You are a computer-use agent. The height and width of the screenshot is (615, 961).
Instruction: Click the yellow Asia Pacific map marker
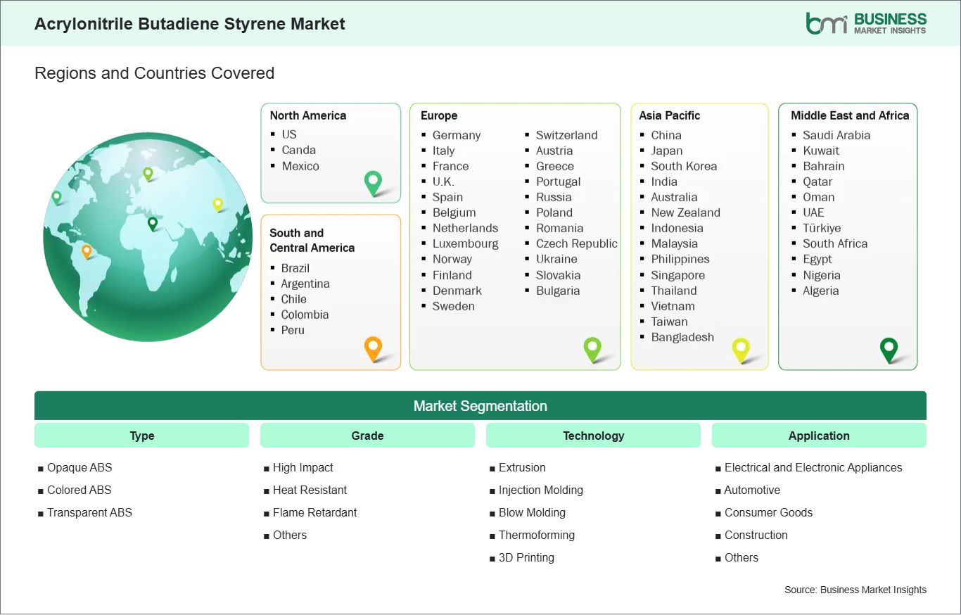coord(741,350)
